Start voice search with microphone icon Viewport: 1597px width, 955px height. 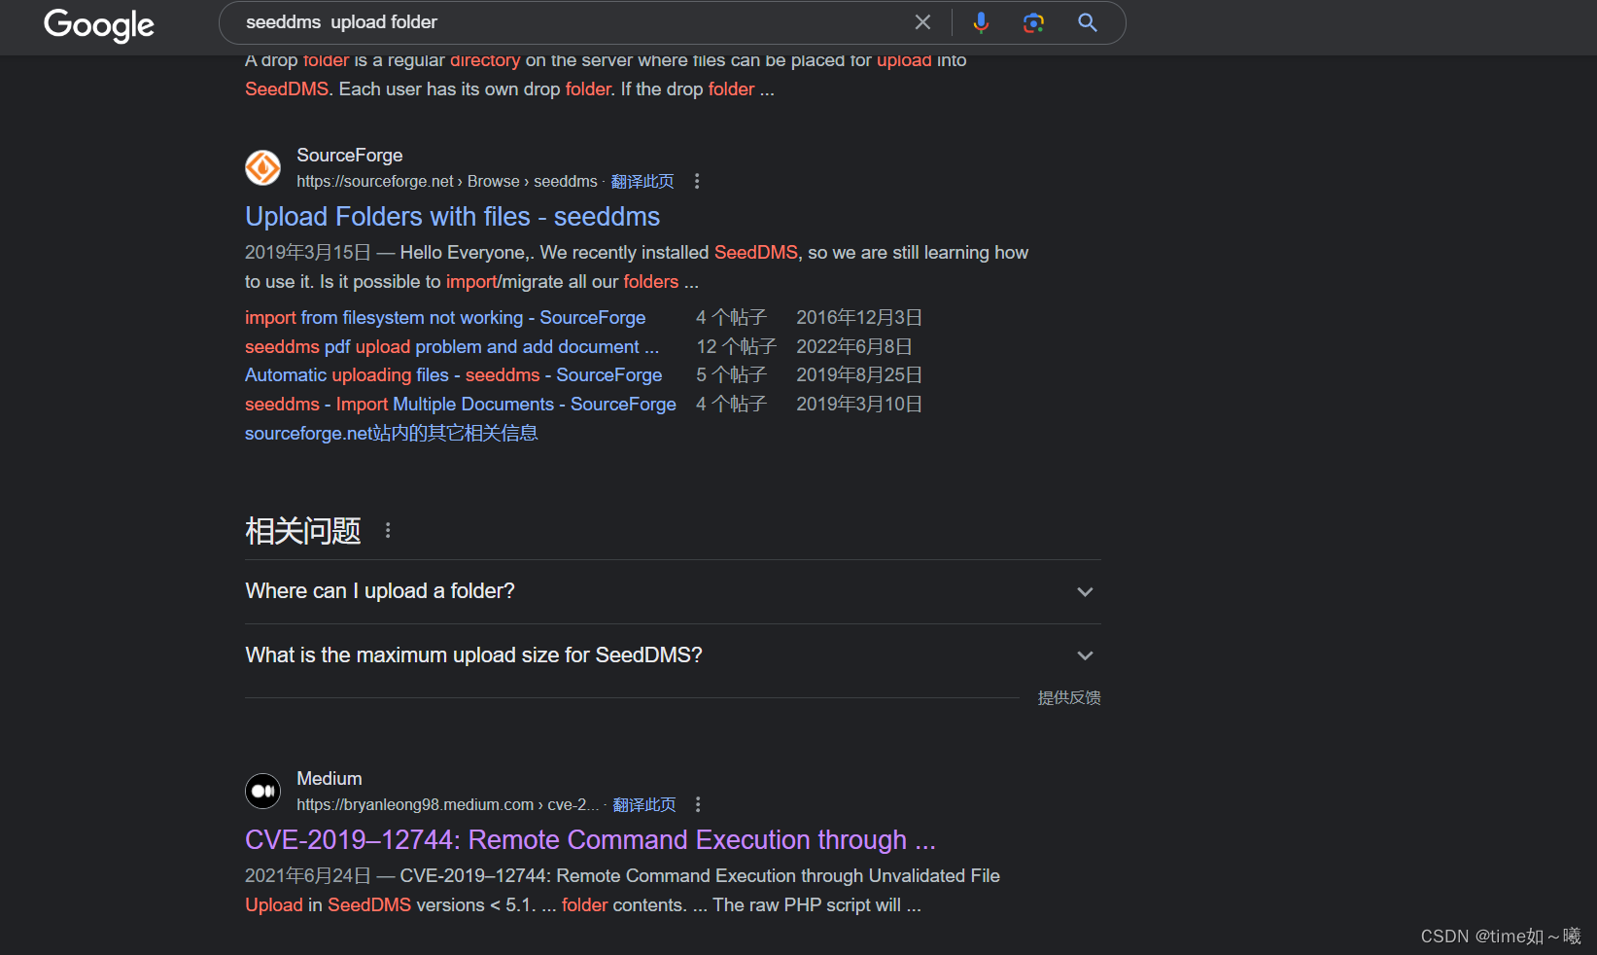click(981, 22)
